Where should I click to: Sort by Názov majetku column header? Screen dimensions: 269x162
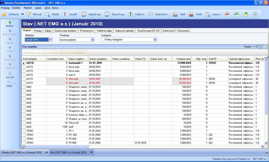click(78, 59)
